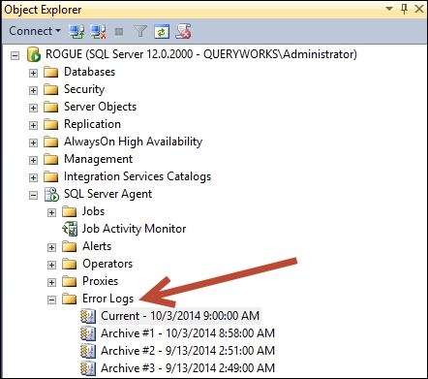428x379 pixels.
Task: Expand the Management folder
Action: click(33, 160)
